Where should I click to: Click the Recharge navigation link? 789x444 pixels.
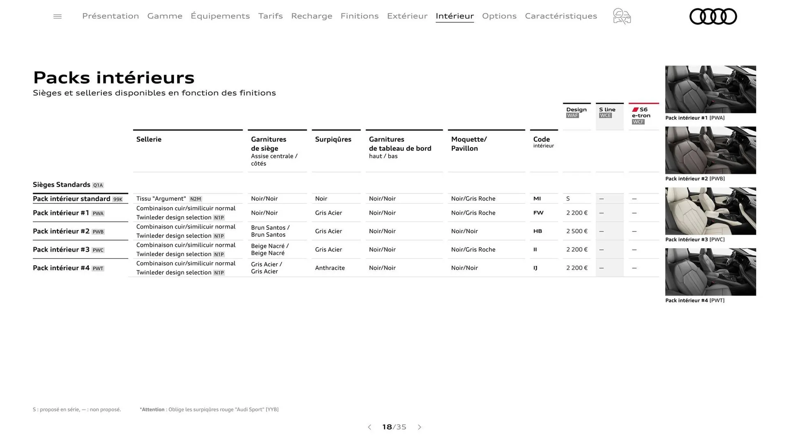point(312,16)
